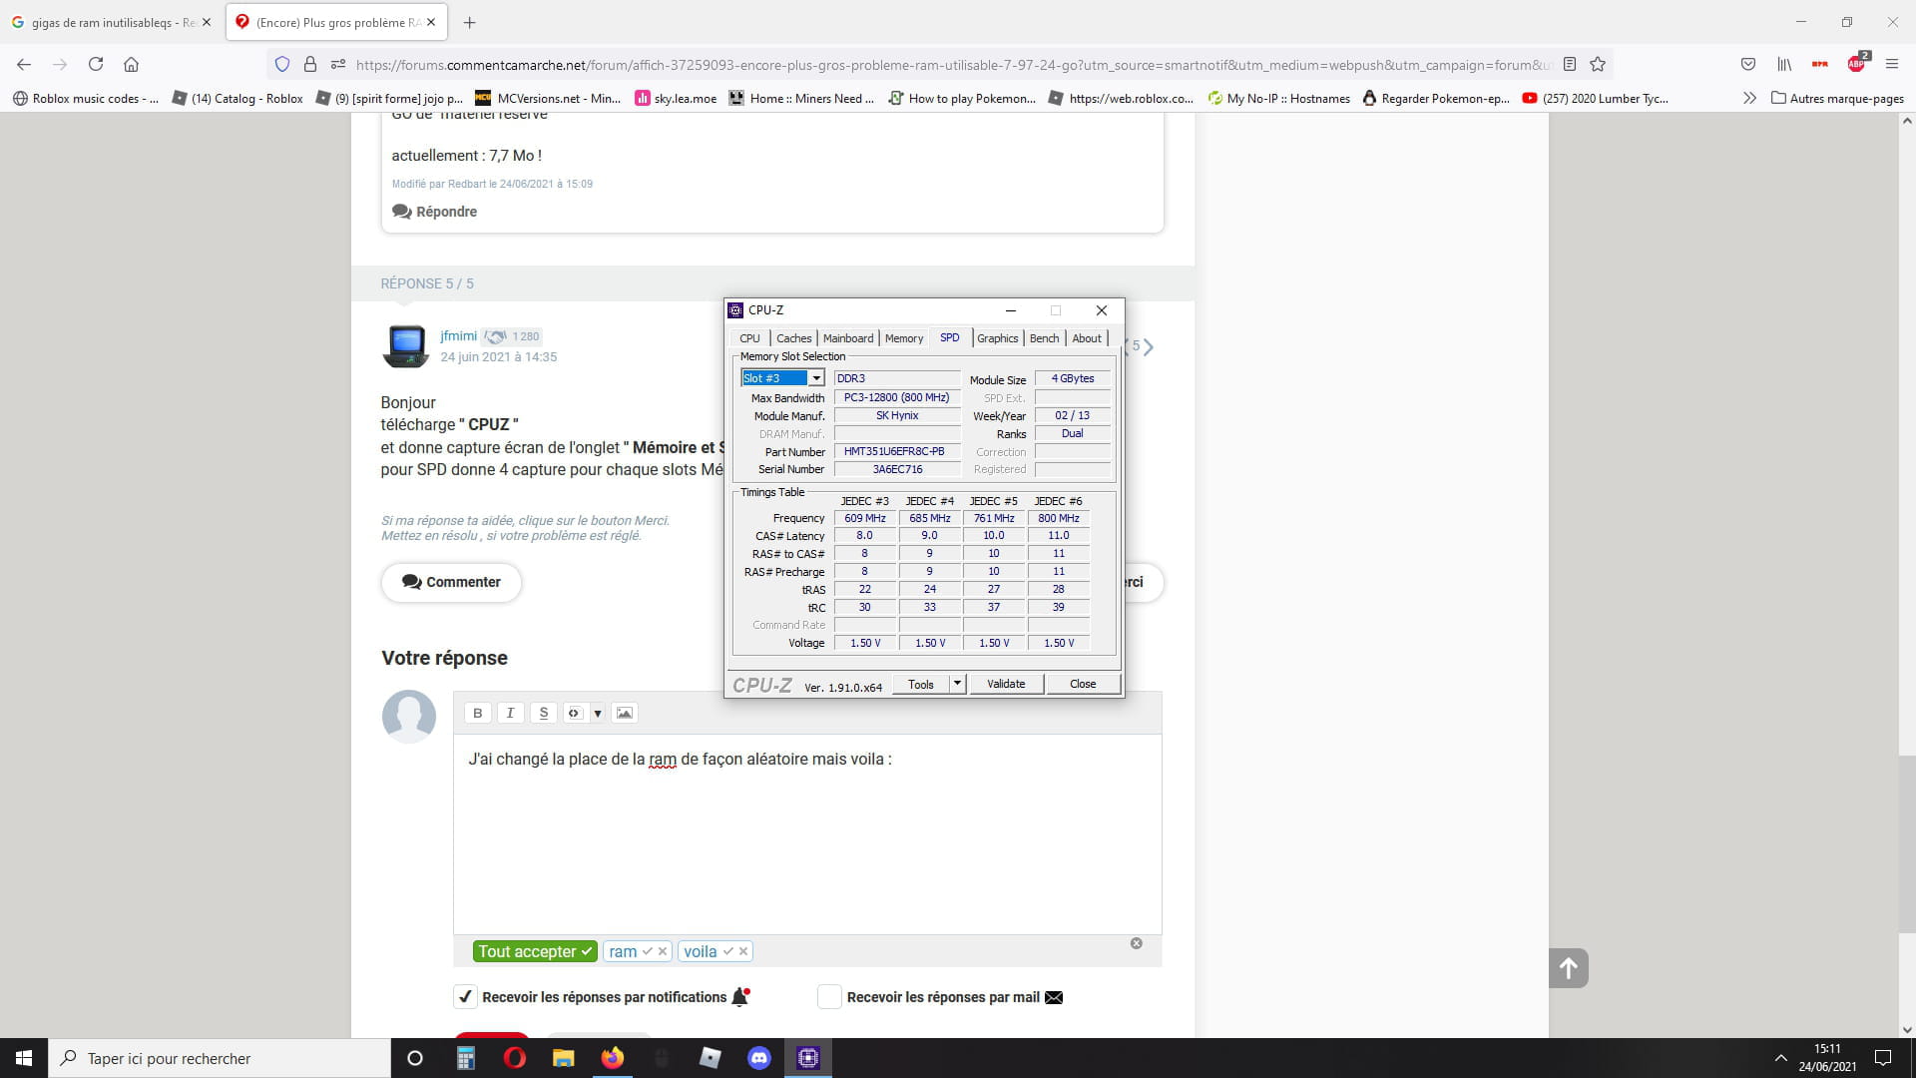The width and height of the screenshot is (1916, 1078).
Task: Click the Firefox home icon
Action: click(131, 64)
